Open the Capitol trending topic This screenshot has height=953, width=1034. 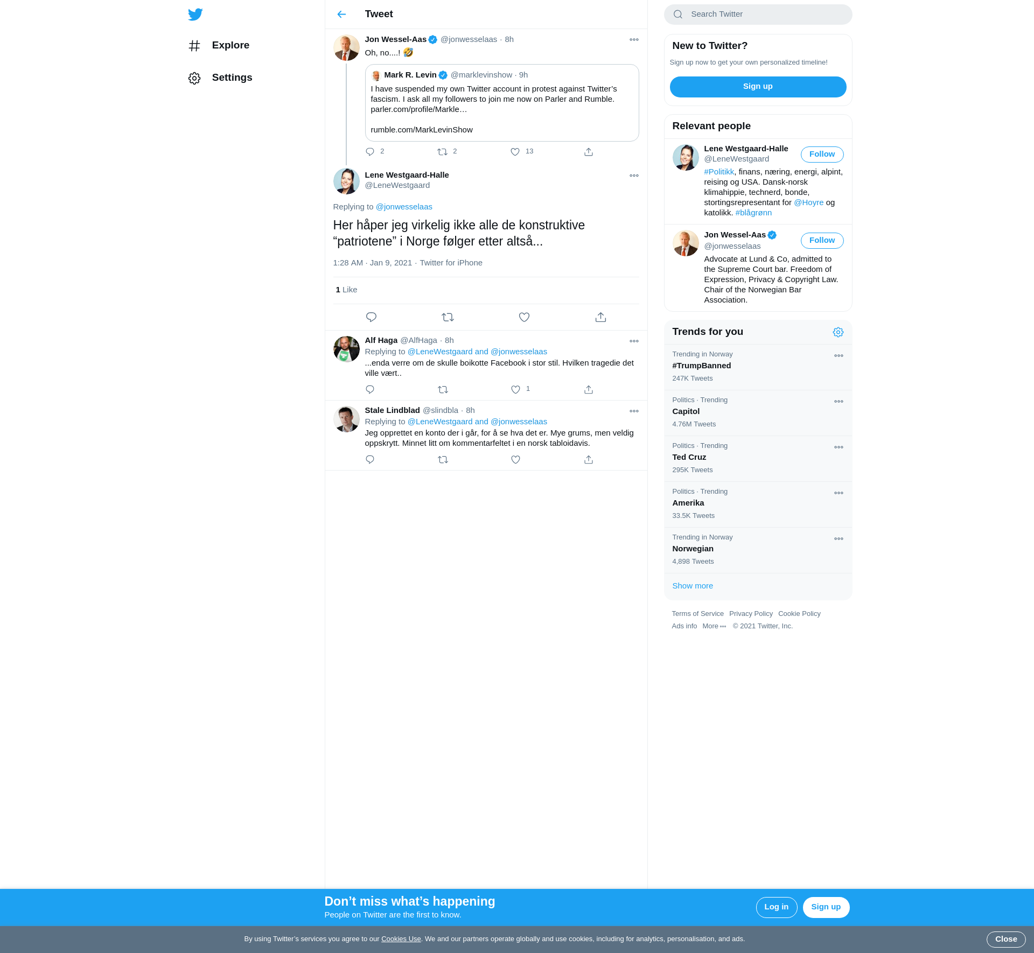point(758,413)
